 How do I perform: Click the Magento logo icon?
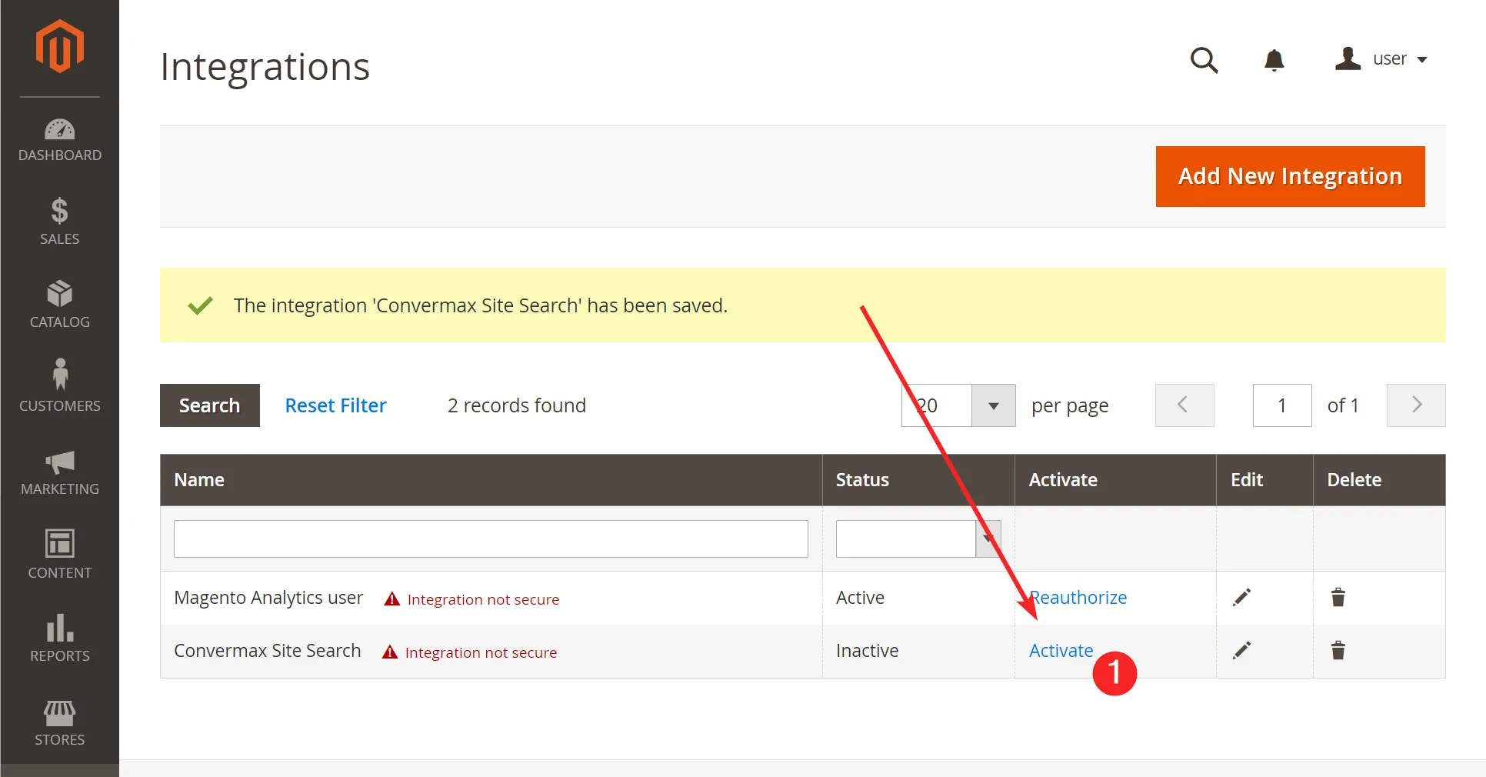coord(59,47)
